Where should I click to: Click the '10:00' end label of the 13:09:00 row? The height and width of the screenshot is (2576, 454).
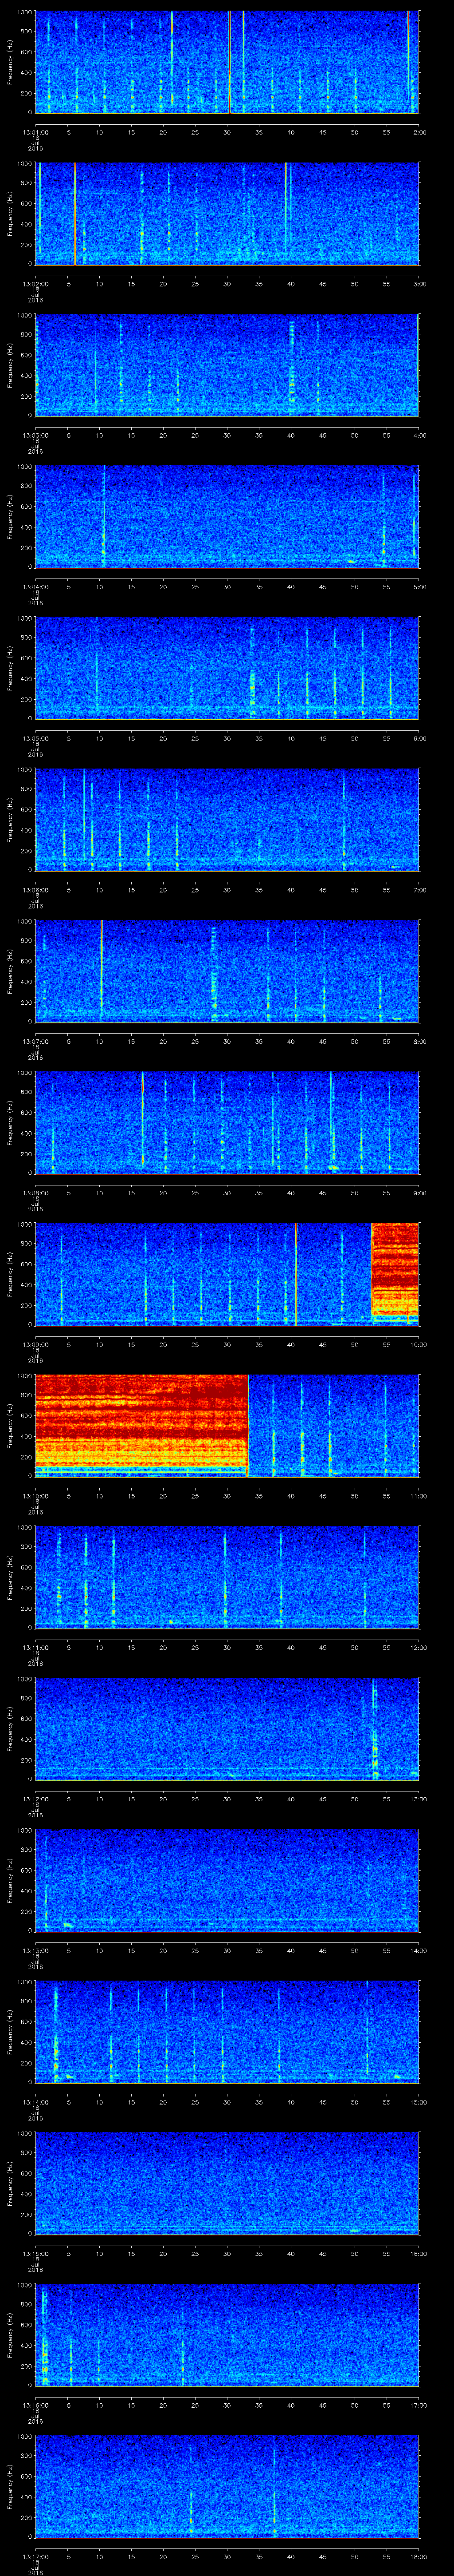coord(418,1344)
